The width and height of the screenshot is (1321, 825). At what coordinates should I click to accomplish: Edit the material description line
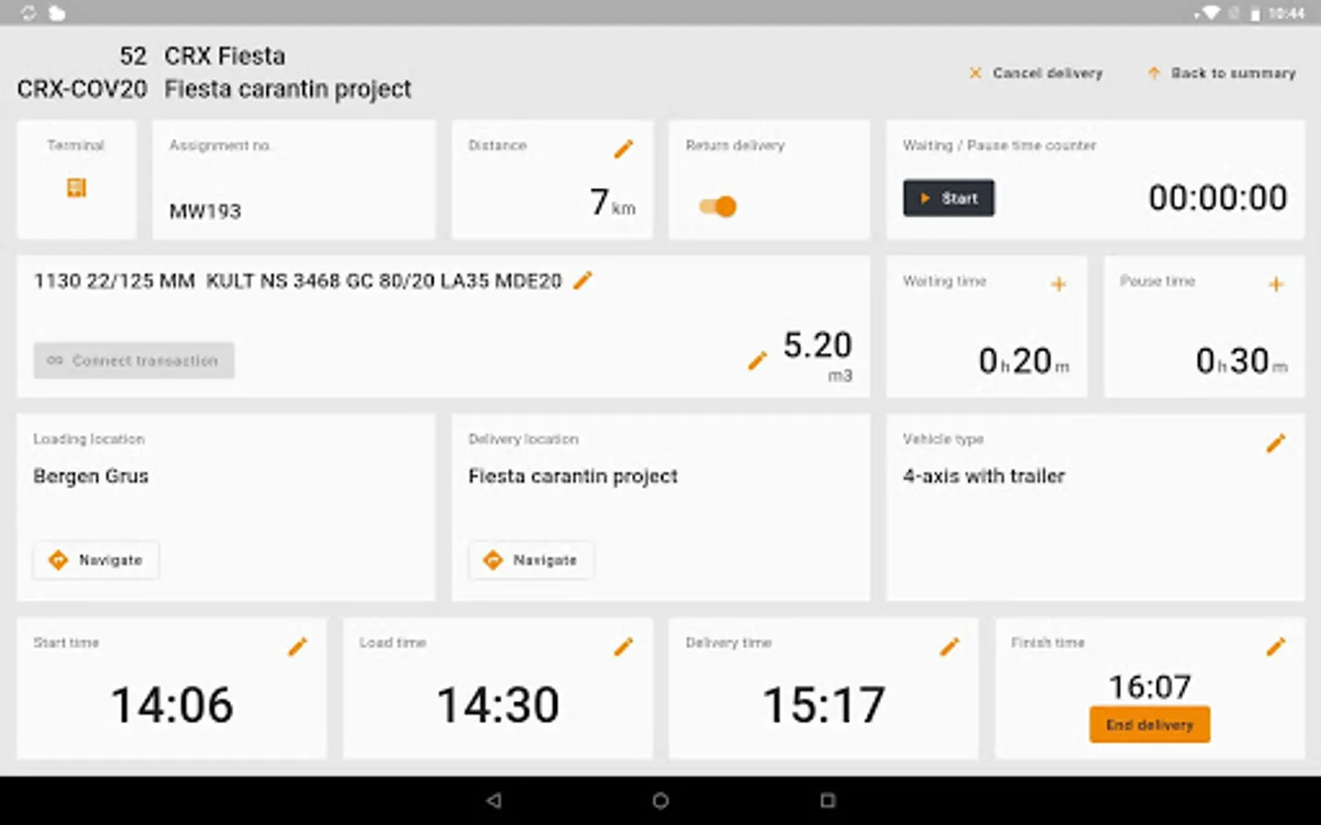click(x=583, y=281)
